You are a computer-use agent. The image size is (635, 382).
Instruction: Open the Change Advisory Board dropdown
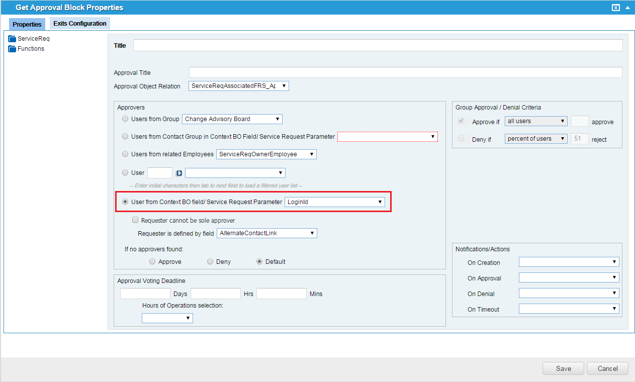coord(232,119)
